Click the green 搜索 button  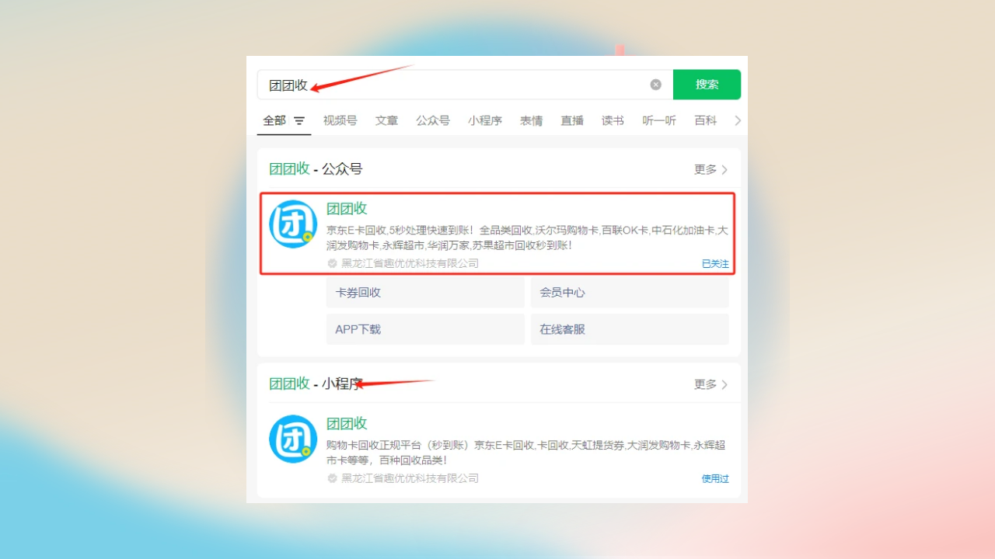coord(707,85)
